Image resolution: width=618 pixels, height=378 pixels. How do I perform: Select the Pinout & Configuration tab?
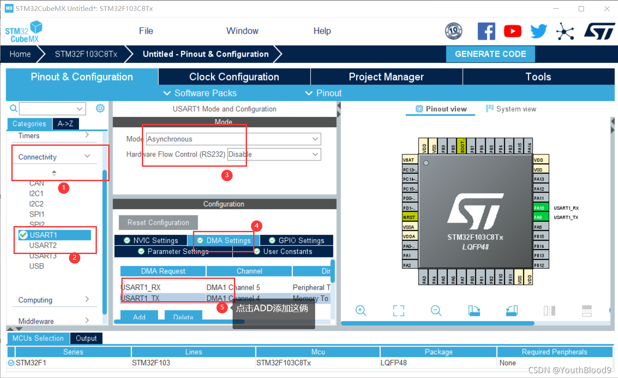[x=82, y=77]
